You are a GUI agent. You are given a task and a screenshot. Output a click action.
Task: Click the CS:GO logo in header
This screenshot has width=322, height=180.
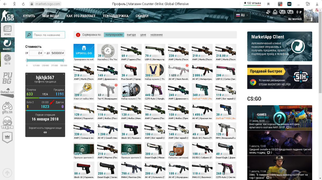[x=7, y=16]
